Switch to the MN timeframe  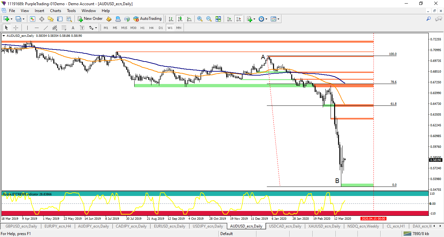coord(179,28)
